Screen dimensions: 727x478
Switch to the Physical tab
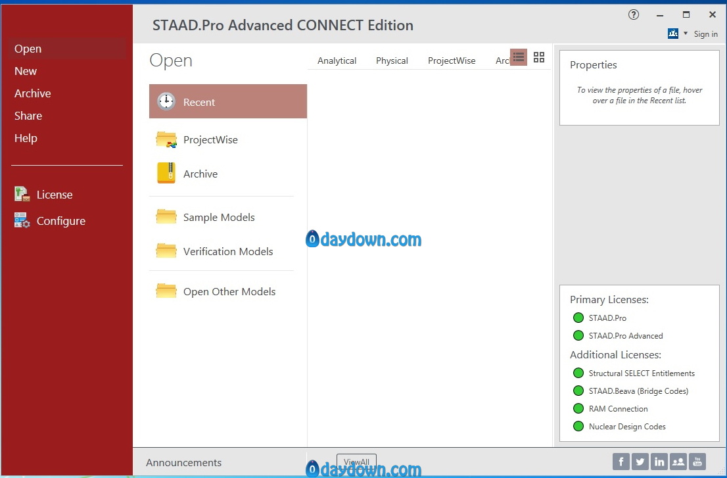click(392, 60)
